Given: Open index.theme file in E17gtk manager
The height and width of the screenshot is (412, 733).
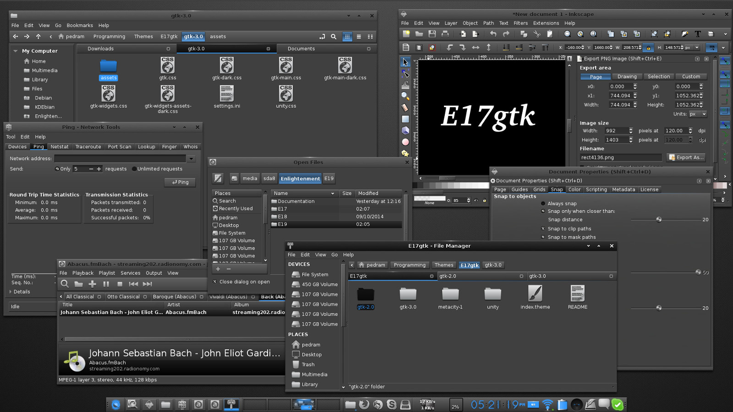Looking at the screenshot, I should [x=535, y=293].
